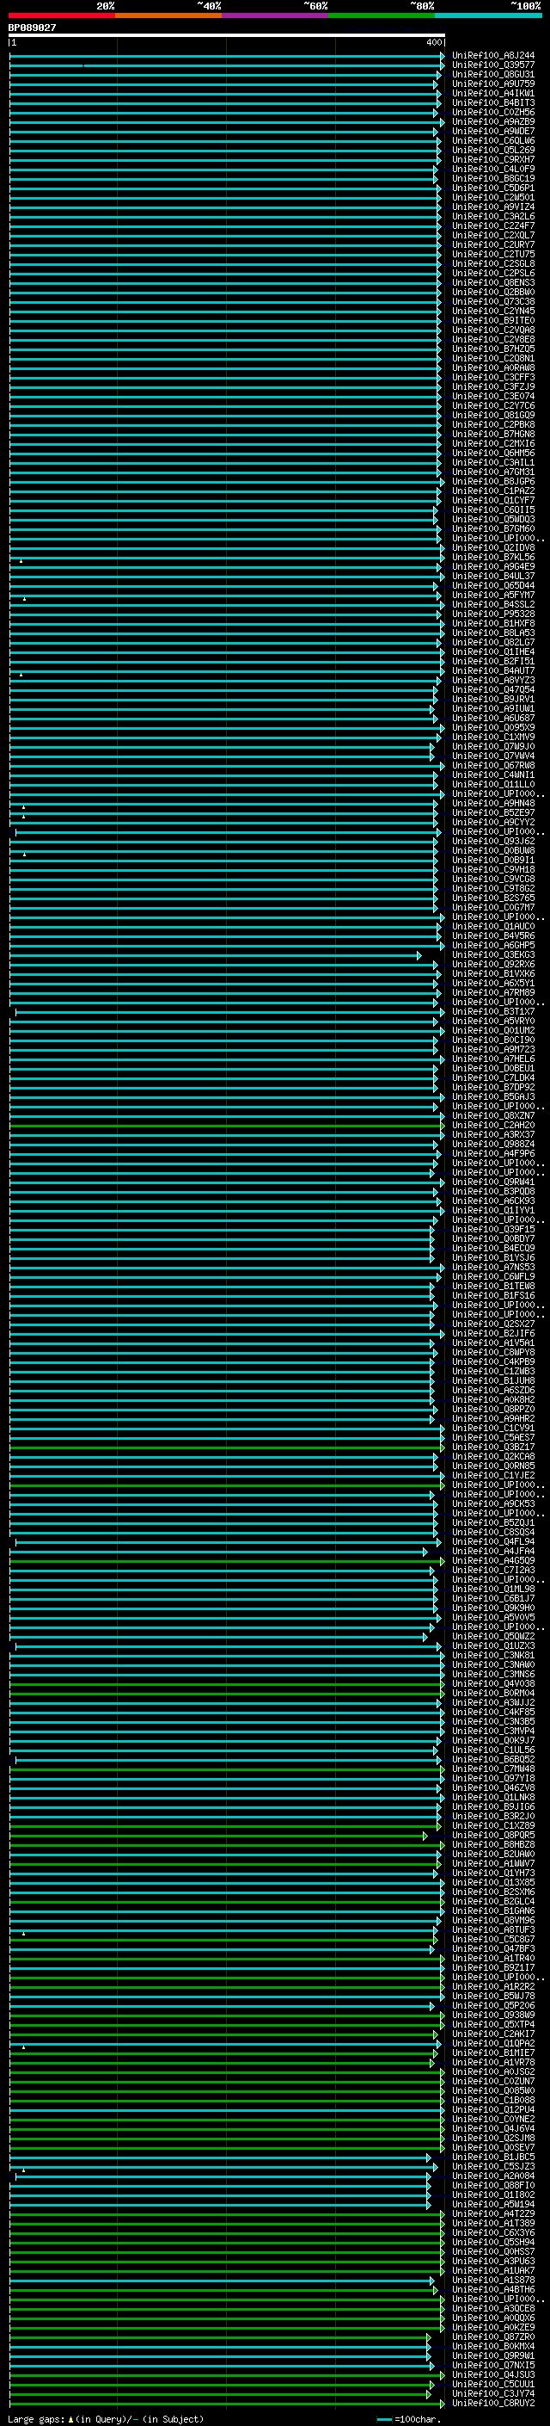Click the orange ~40% identity legend bar
Image resolution: width=550 pixels, height=2426 pixels.
point(168,15)
